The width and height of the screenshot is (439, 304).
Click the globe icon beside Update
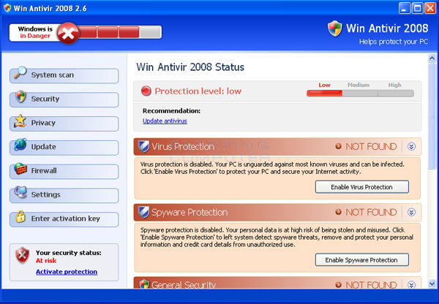pos(20,145)
